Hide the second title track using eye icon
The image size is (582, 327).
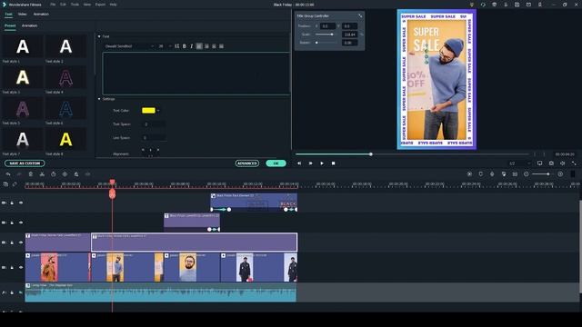[x=21, y=223]
